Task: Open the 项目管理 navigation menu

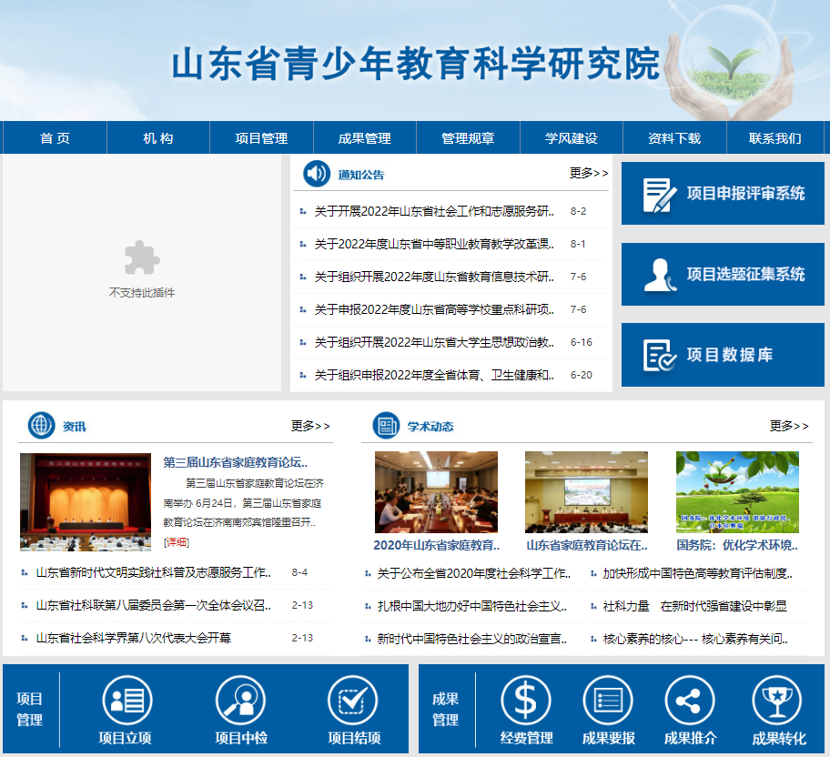Action: [261, 138]
